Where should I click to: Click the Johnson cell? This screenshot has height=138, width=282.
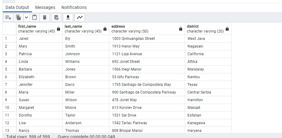[x=86, y=54]
